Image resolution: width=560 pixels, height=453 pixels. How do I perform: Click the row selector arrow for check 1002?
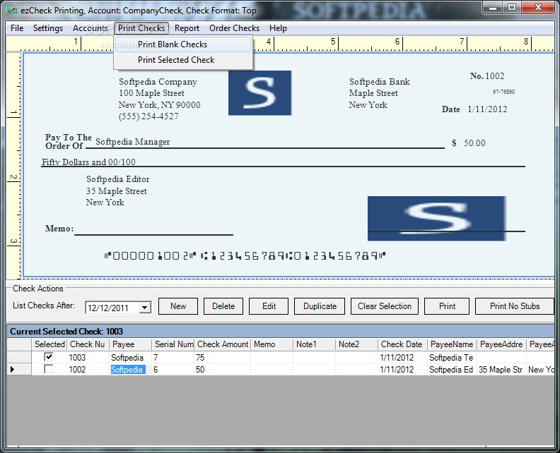[19, 369]
